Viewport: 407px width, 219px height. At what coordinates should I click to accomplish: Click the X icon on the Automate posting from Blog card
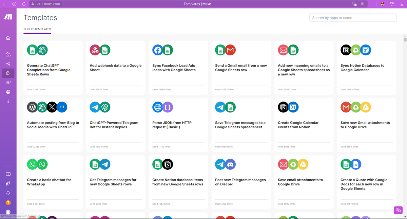coord(52,107)
